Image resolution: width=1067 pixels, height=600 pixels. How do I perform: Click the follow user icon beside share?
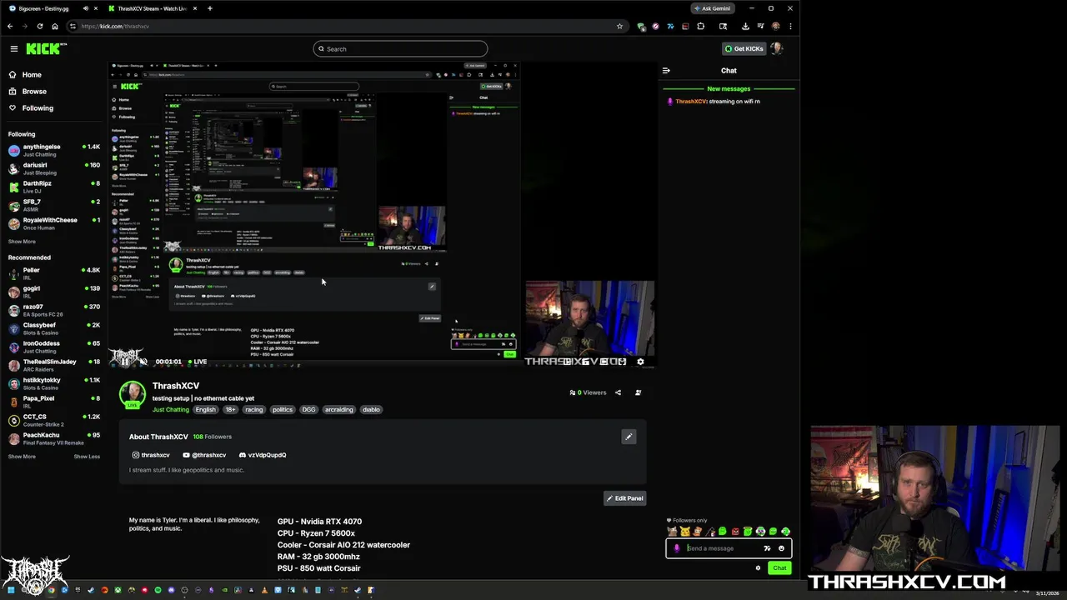[639, 392]
